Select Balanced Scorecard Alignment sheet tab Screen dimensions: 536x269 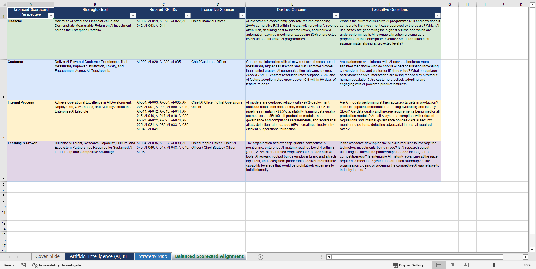[x=209, y=256]
